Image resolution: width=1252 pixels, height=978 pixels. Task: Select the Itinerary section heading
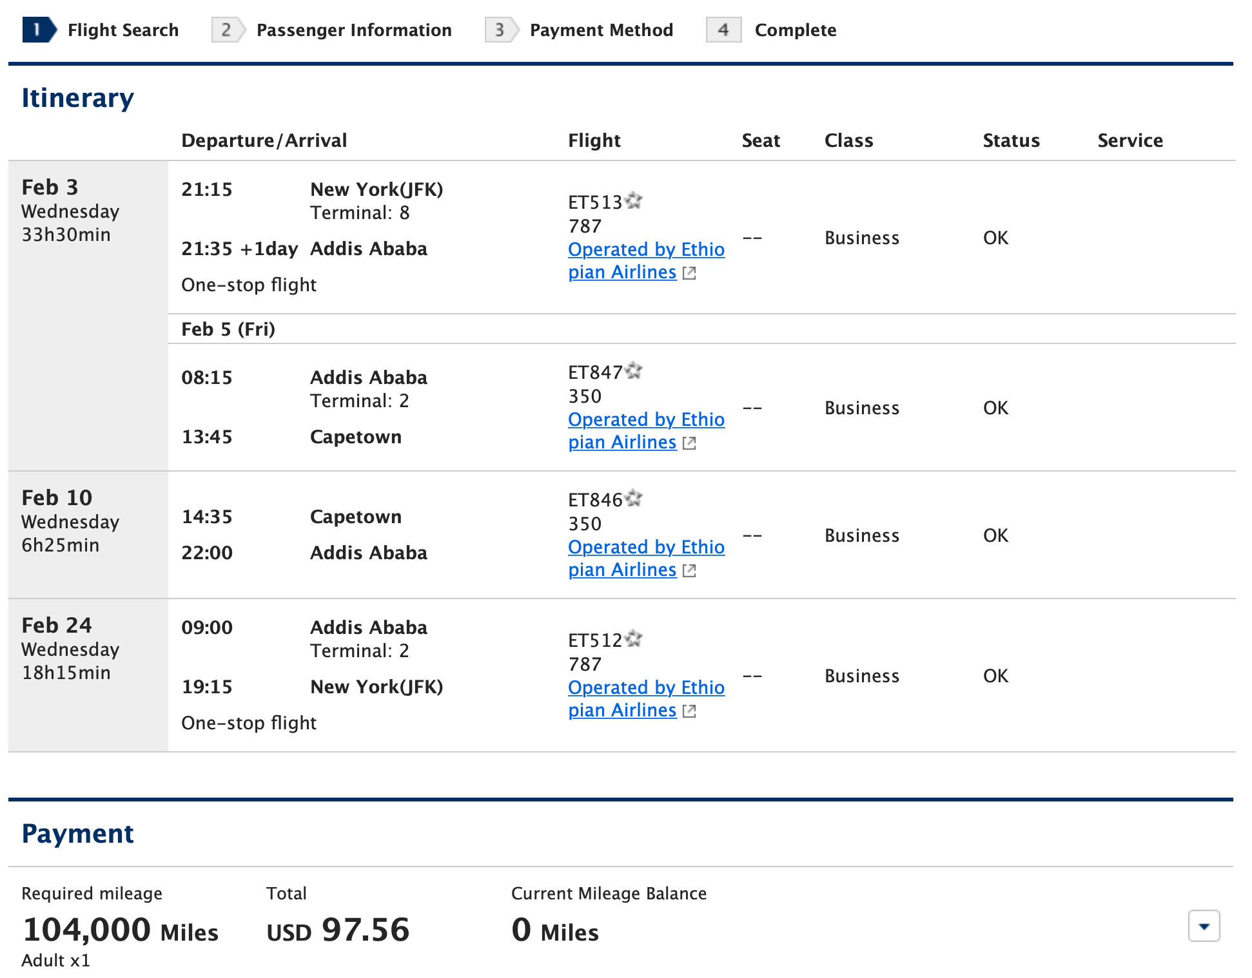(78, 97)
